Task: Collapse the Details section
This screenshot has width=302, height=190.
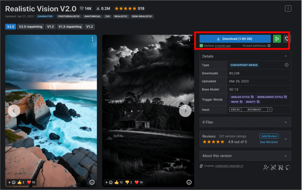Action: [x=285, y=56]
